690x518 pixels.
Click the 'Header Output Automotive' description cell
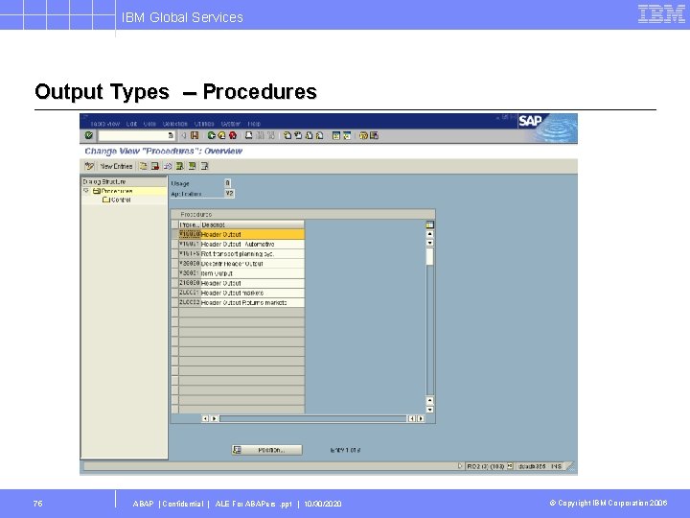click(252, 244)
